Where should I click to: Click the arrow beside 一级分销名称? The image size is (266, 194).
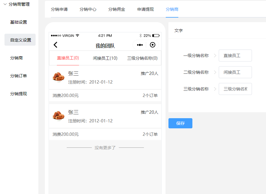[215, 56]
